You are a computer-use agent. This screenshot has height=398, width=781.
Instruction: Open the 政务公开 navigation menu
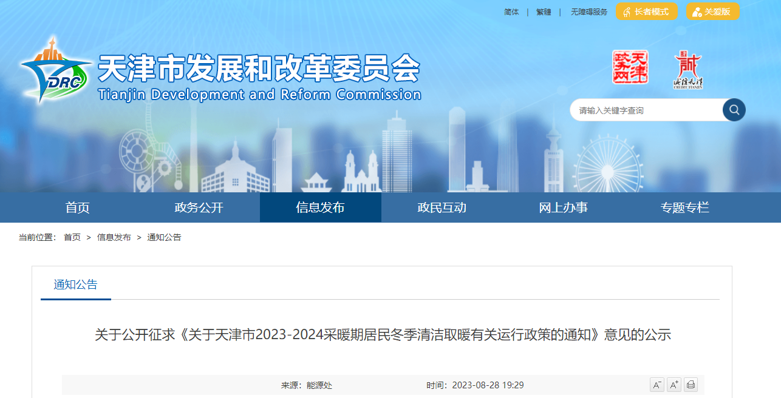199,207
